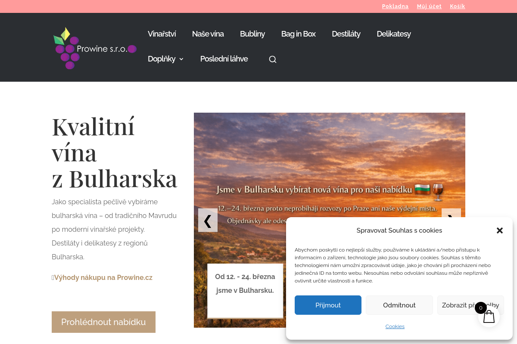Go to previous slide with left arrow
Screen dimensions: 517x344
click(208, 220)
